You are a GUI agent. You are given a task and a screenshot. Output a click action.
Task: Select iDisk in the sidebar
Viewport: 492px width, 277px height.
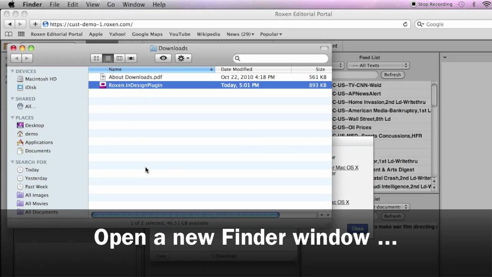click(x=27, y=87)
